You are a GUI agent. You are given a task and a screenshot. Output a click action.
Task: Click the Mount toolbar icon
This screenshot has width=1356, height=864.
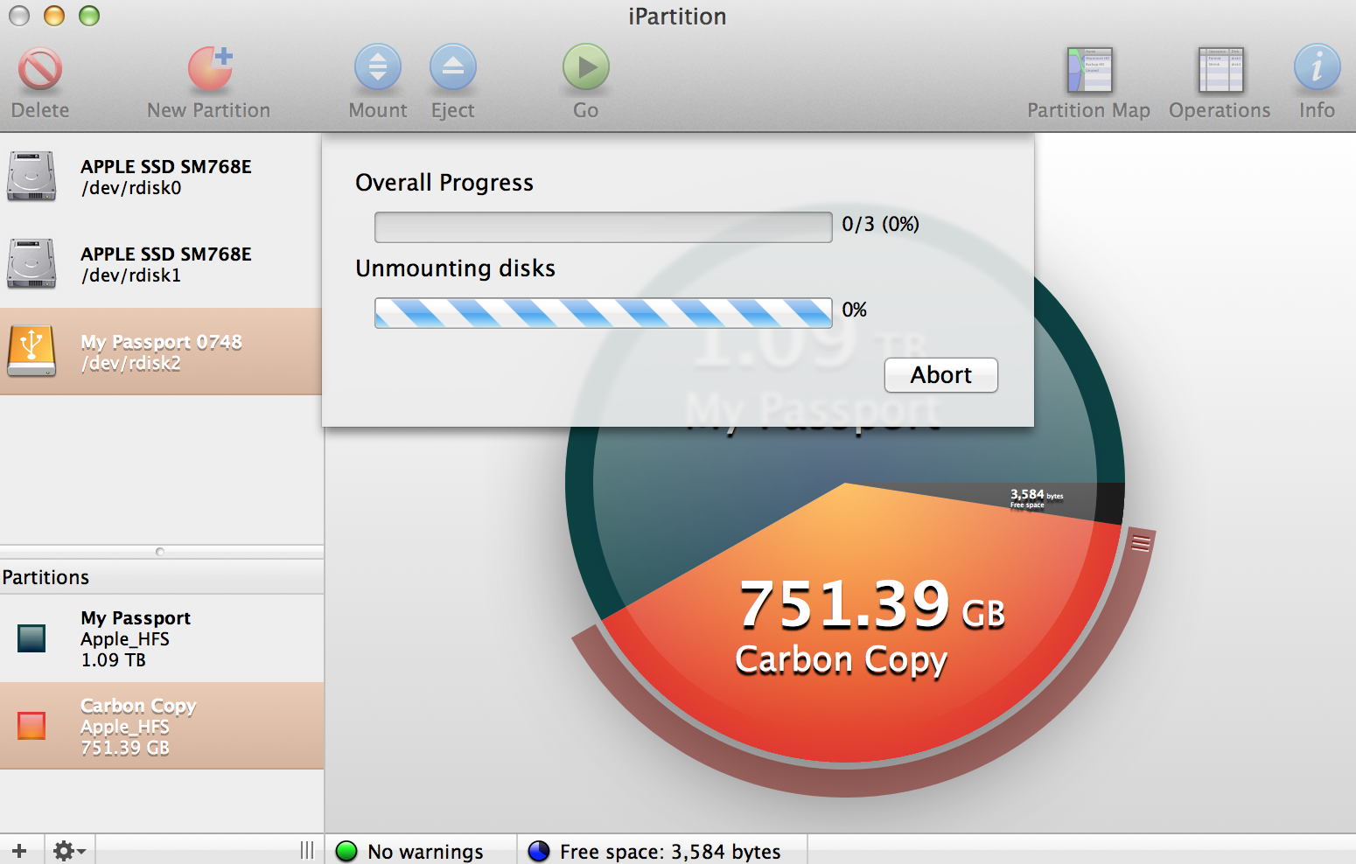click(378, 67)
